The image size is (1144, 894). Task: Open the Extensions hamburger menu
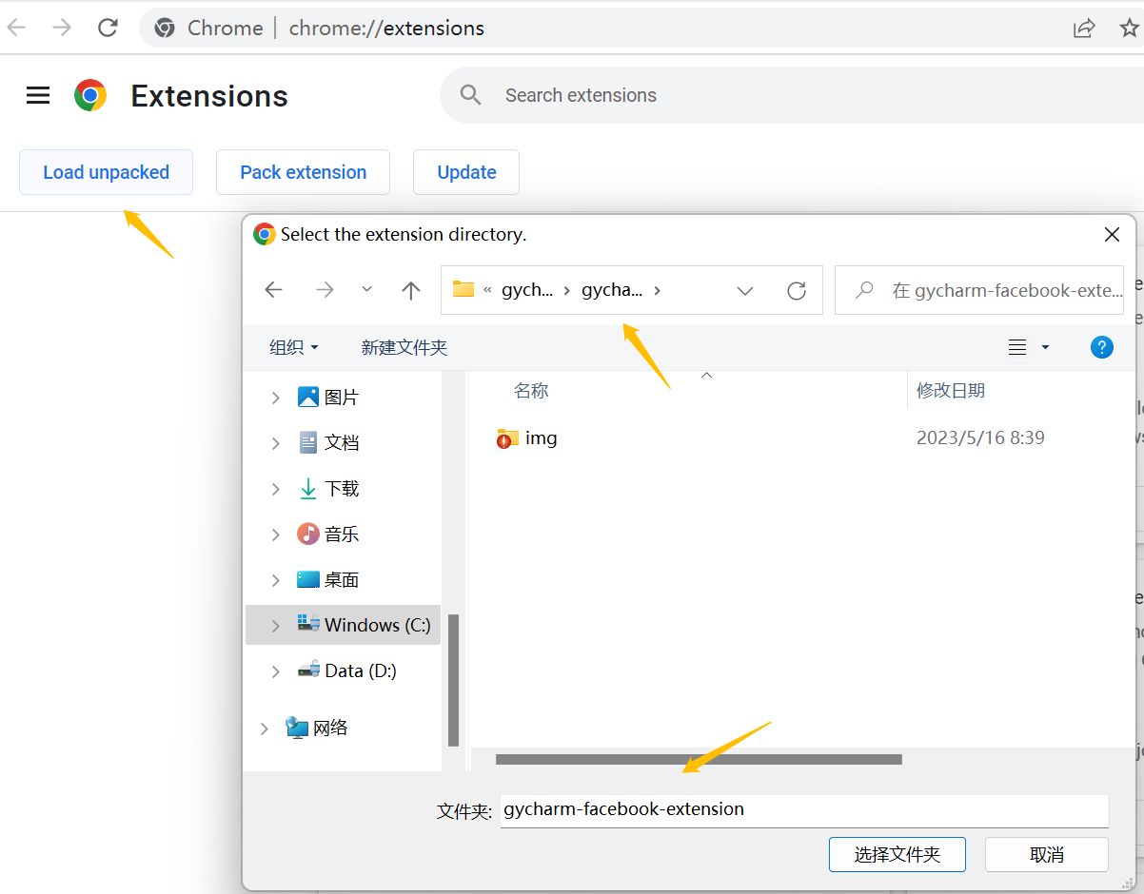38,95
